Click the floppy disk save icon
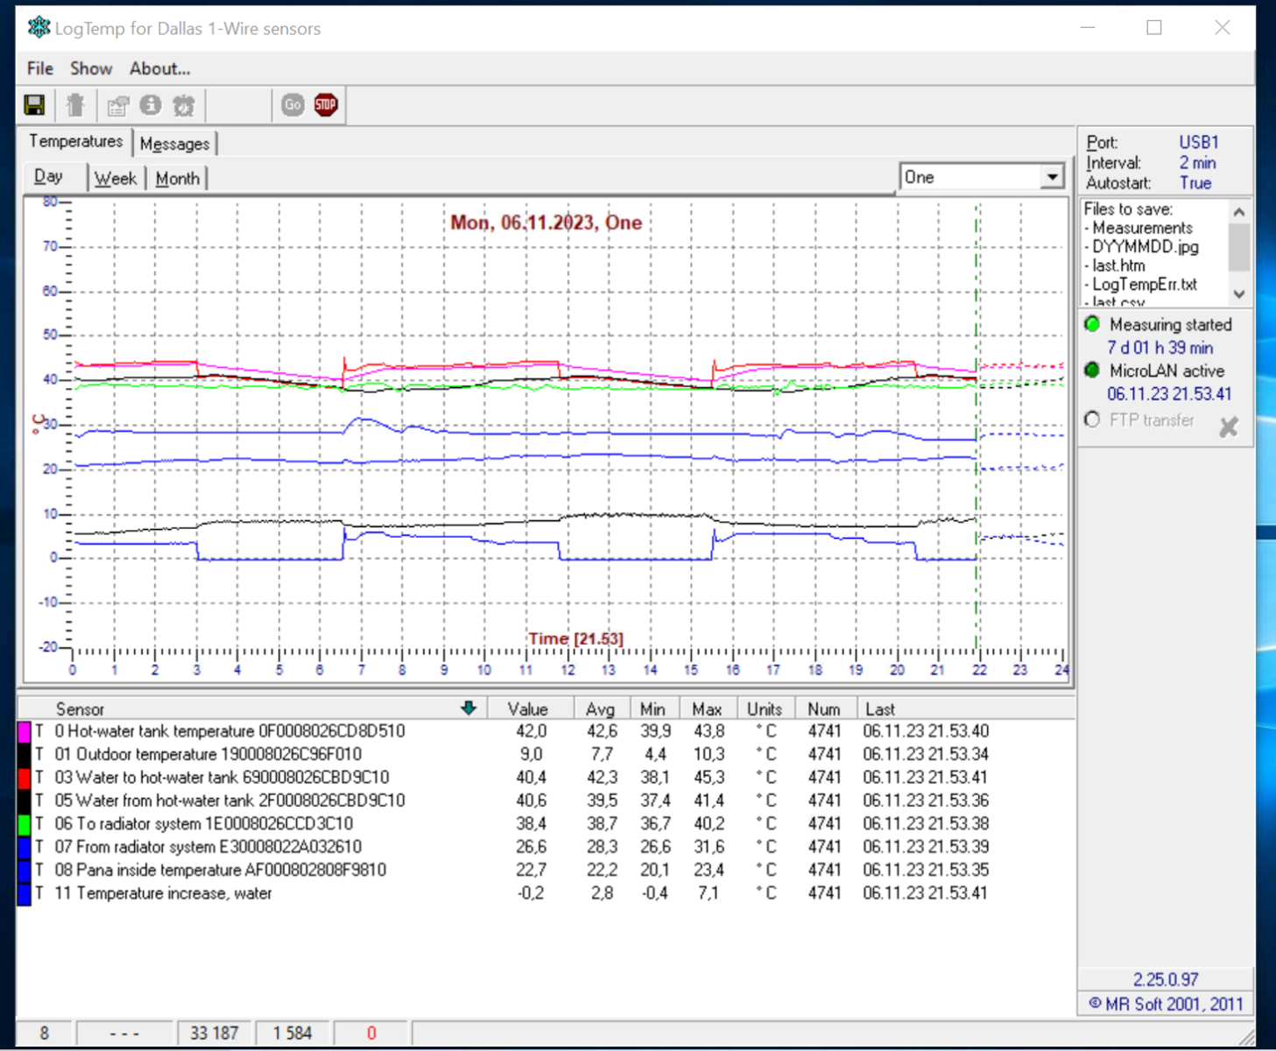Screen dimensions: 1276x1051 point(35,105)
